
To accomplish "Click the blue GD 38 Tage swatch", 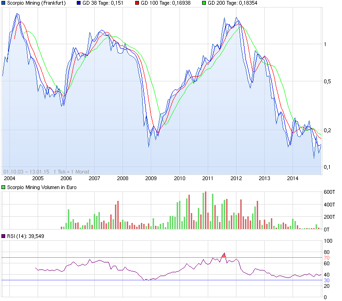I will tap(79, 3).
